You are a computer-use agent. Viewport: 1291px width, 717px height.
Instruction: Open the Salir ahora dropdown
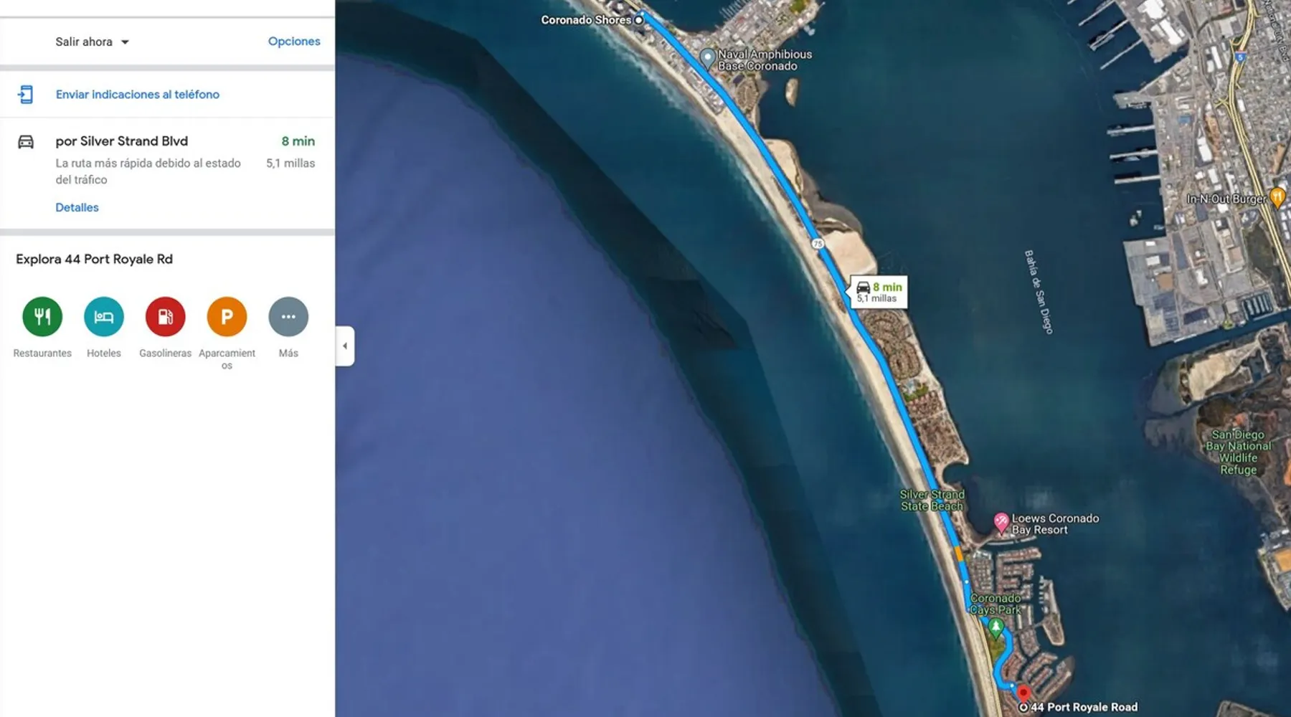point(92,42)
